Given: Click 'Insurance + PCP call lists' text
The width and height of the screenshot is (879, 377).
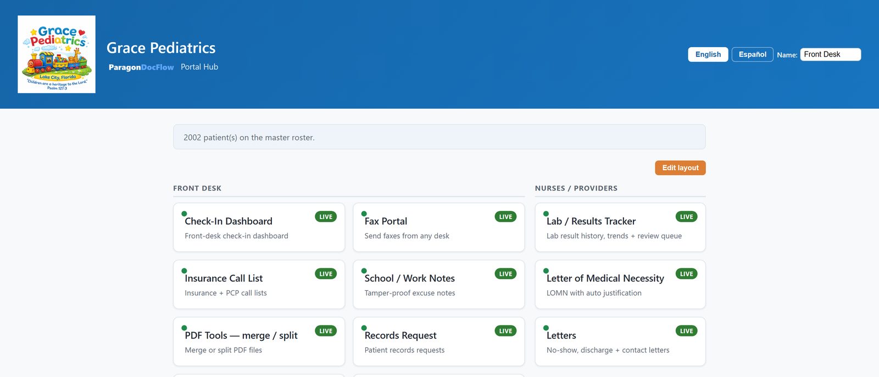Looking at the screenshot, I should tap(226, 293).
